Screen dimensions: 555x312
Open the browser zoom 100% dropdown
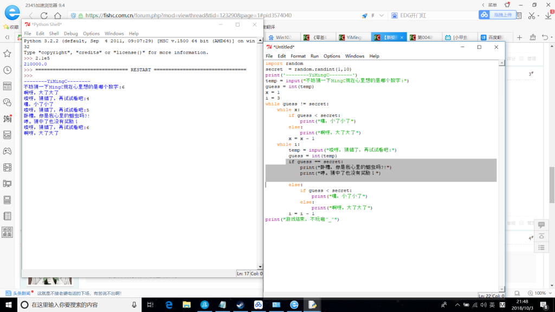(x=540, y=293)
